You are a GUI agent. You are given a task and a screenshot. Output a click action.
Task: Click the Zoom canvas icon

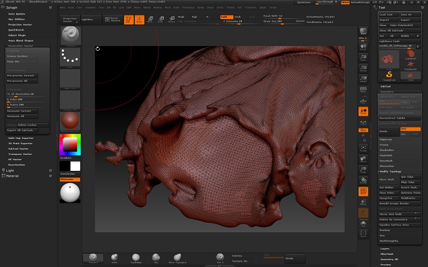click(363, 58)
